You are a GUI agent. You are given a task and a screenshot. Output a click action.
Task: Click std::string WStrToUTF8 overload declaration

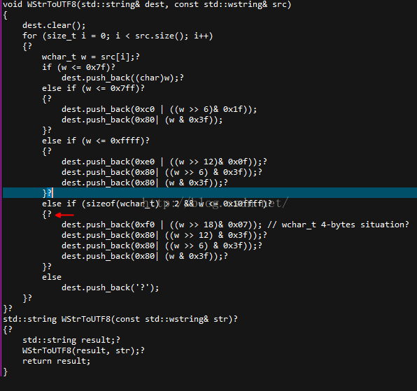pos(120,319)
